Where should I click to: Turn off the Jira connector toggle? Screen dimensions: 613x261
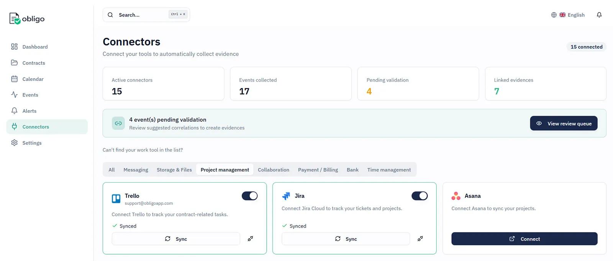419,196
